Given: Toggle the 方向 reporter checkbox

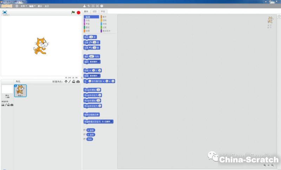Looking at the screenshot, I should tap(84, 139).
